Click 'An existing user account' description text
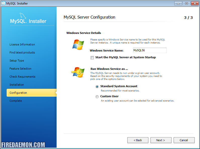The height and width of the screenshot is (149, 200). pos(137,101)
